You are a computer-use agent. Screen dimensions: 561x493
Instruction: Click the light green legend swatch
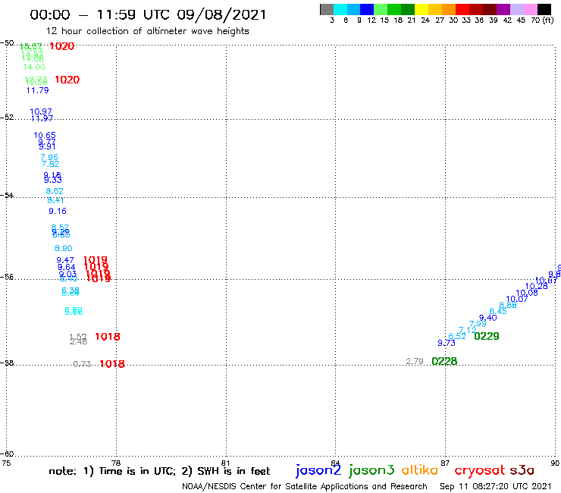point(381,9)
